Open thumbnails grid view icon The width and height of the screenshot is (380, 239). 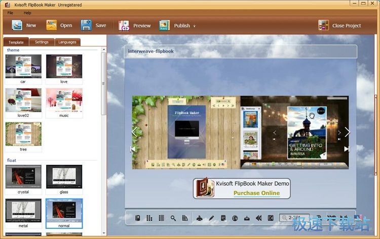coord(149,218)
